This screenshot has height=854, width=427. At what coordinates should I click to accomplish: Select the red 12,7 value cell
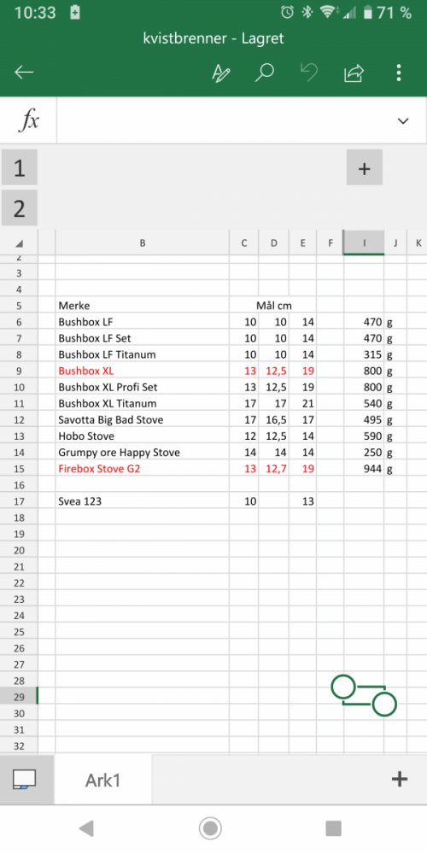pos(273,468)
